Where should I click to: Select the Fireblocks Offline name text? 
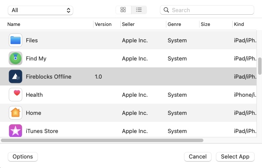[49, 77]
